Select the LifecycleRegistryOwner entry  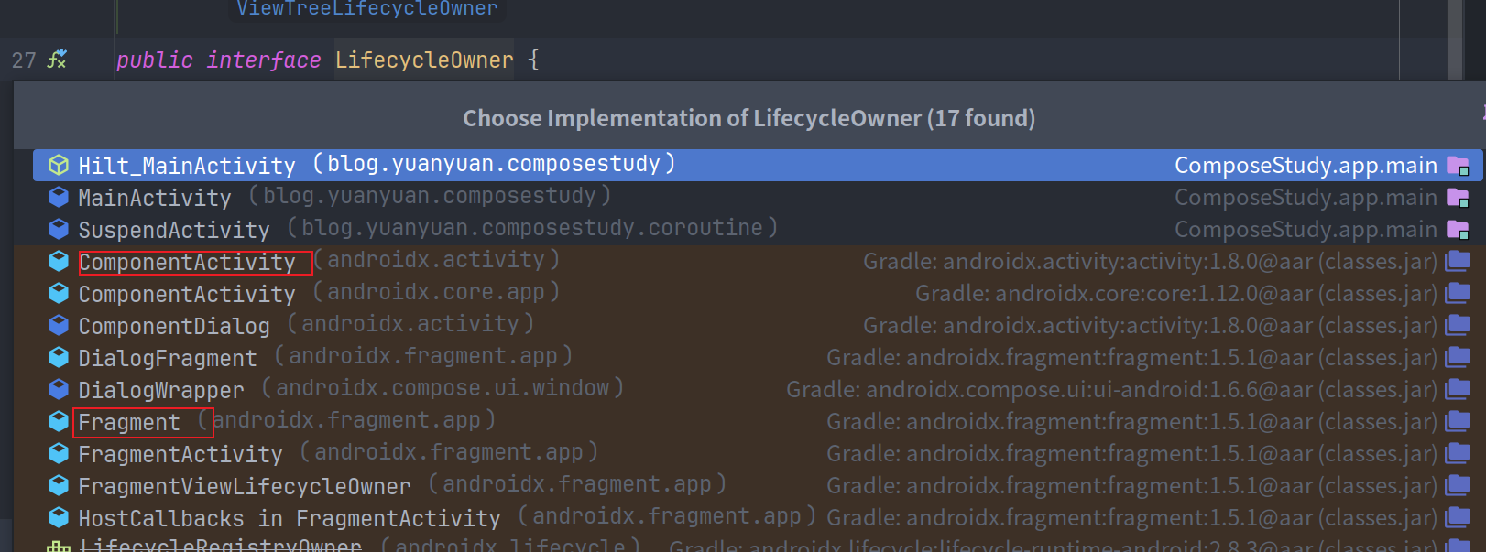220,546
